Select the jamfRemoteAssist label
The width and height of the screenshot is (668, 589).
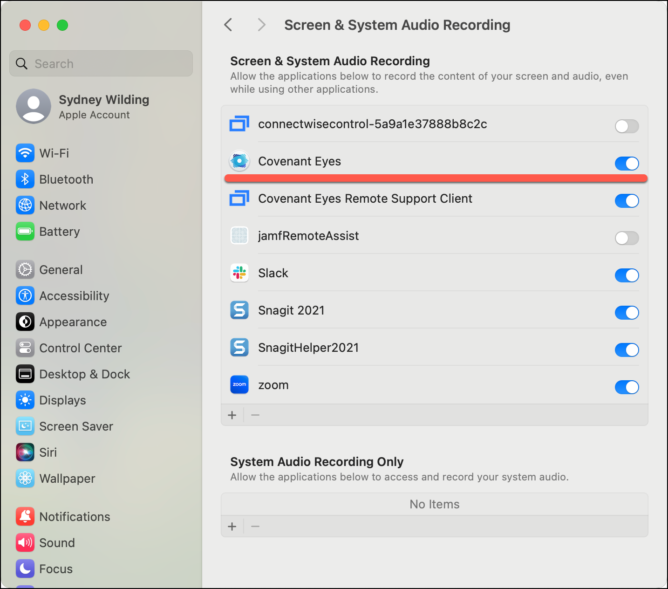308,236
